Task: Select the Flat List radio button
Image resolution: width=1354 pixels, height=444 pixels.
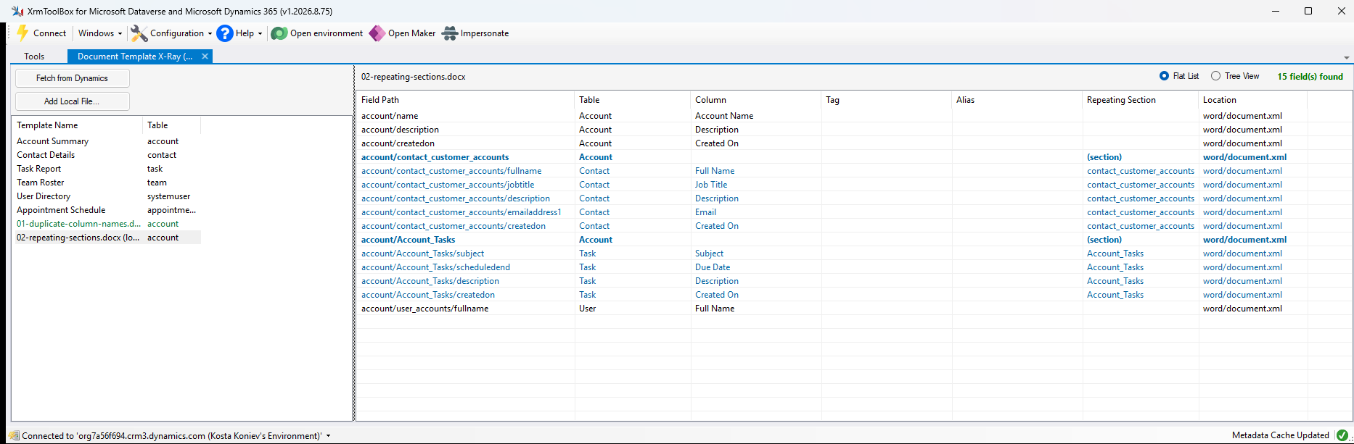Action: click(x=1164, y=76)
